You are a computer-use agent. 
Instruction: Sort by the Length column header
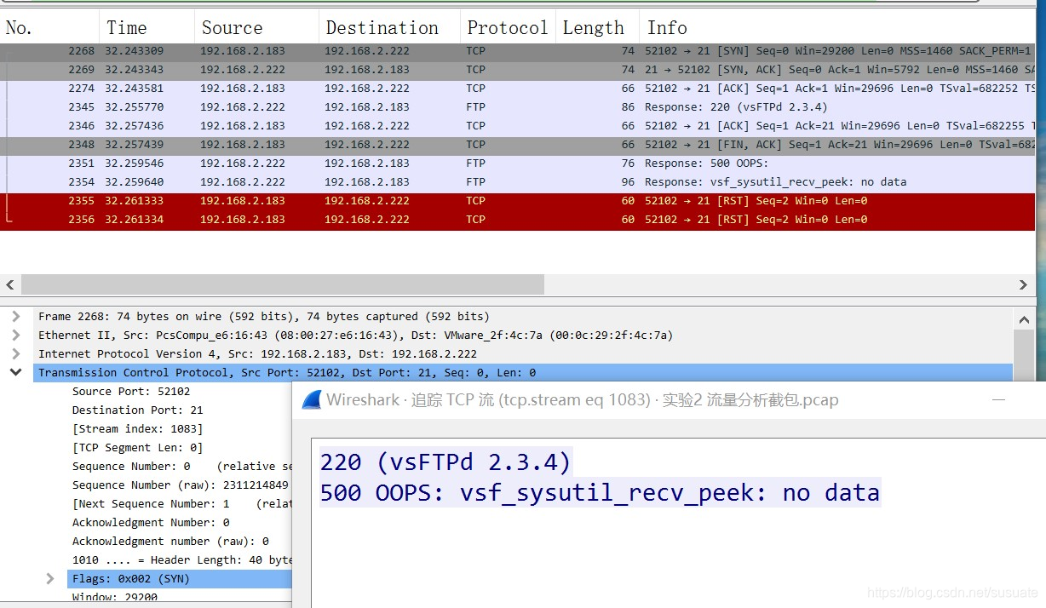597,27
